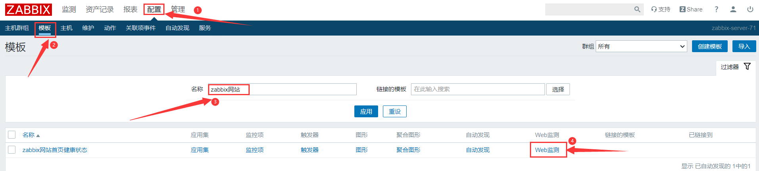
Task: Open the row's 图形 link
Action: pyautogui.click(x=361, y=150)
